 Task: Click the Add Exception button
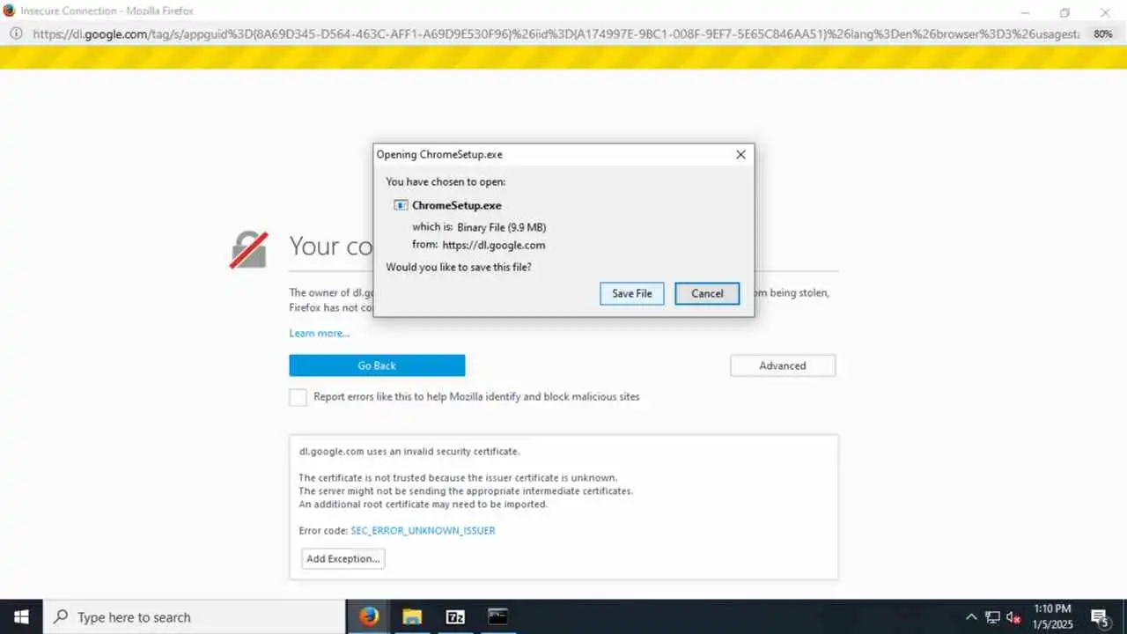(343, 558)
